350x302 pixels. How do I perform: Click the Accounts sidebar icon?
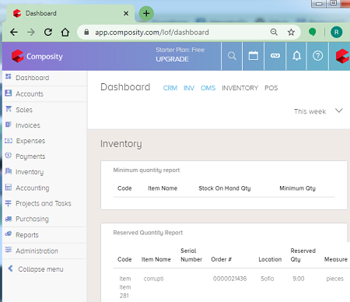click(9, 93)
